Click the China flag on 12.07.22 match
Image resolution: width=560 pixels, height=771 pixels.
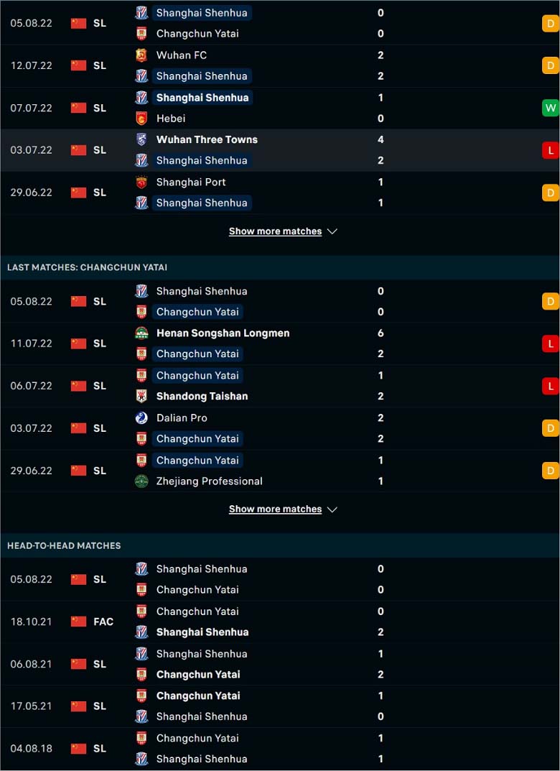click(78, 66)
